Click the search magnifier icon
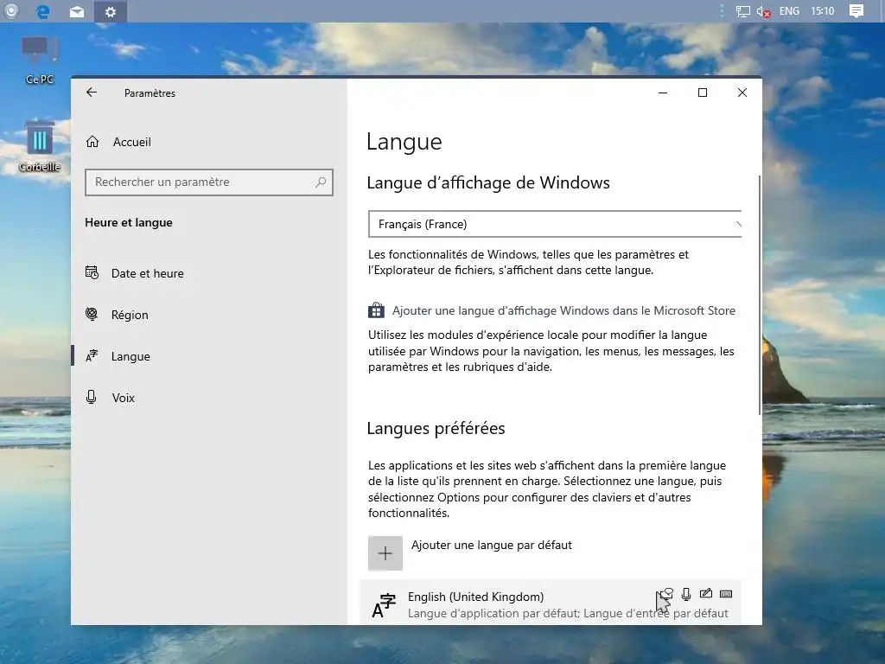This screenshot has width=885, height=664. 321,182
